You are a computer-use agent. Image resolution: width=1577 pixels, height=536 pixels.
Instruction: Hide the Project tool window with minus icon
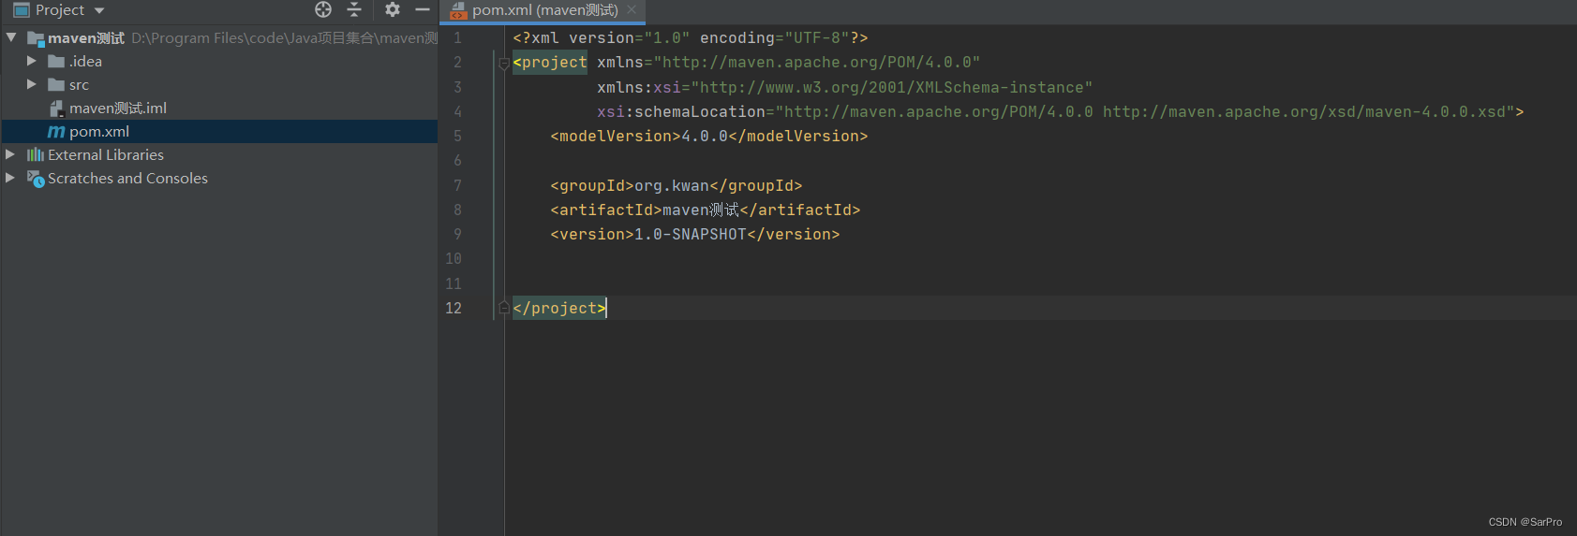click(x=423, y=9)
